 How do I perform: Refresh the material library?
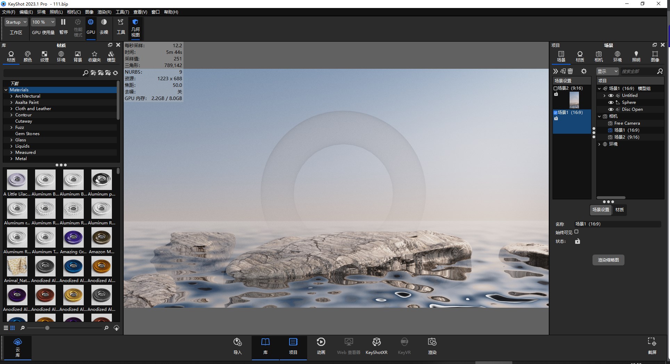115,73
